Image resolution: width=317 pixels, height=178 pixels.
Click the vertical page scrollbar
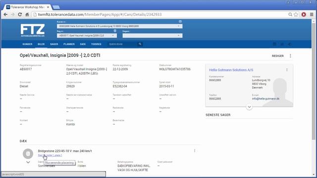pos(314,81)
